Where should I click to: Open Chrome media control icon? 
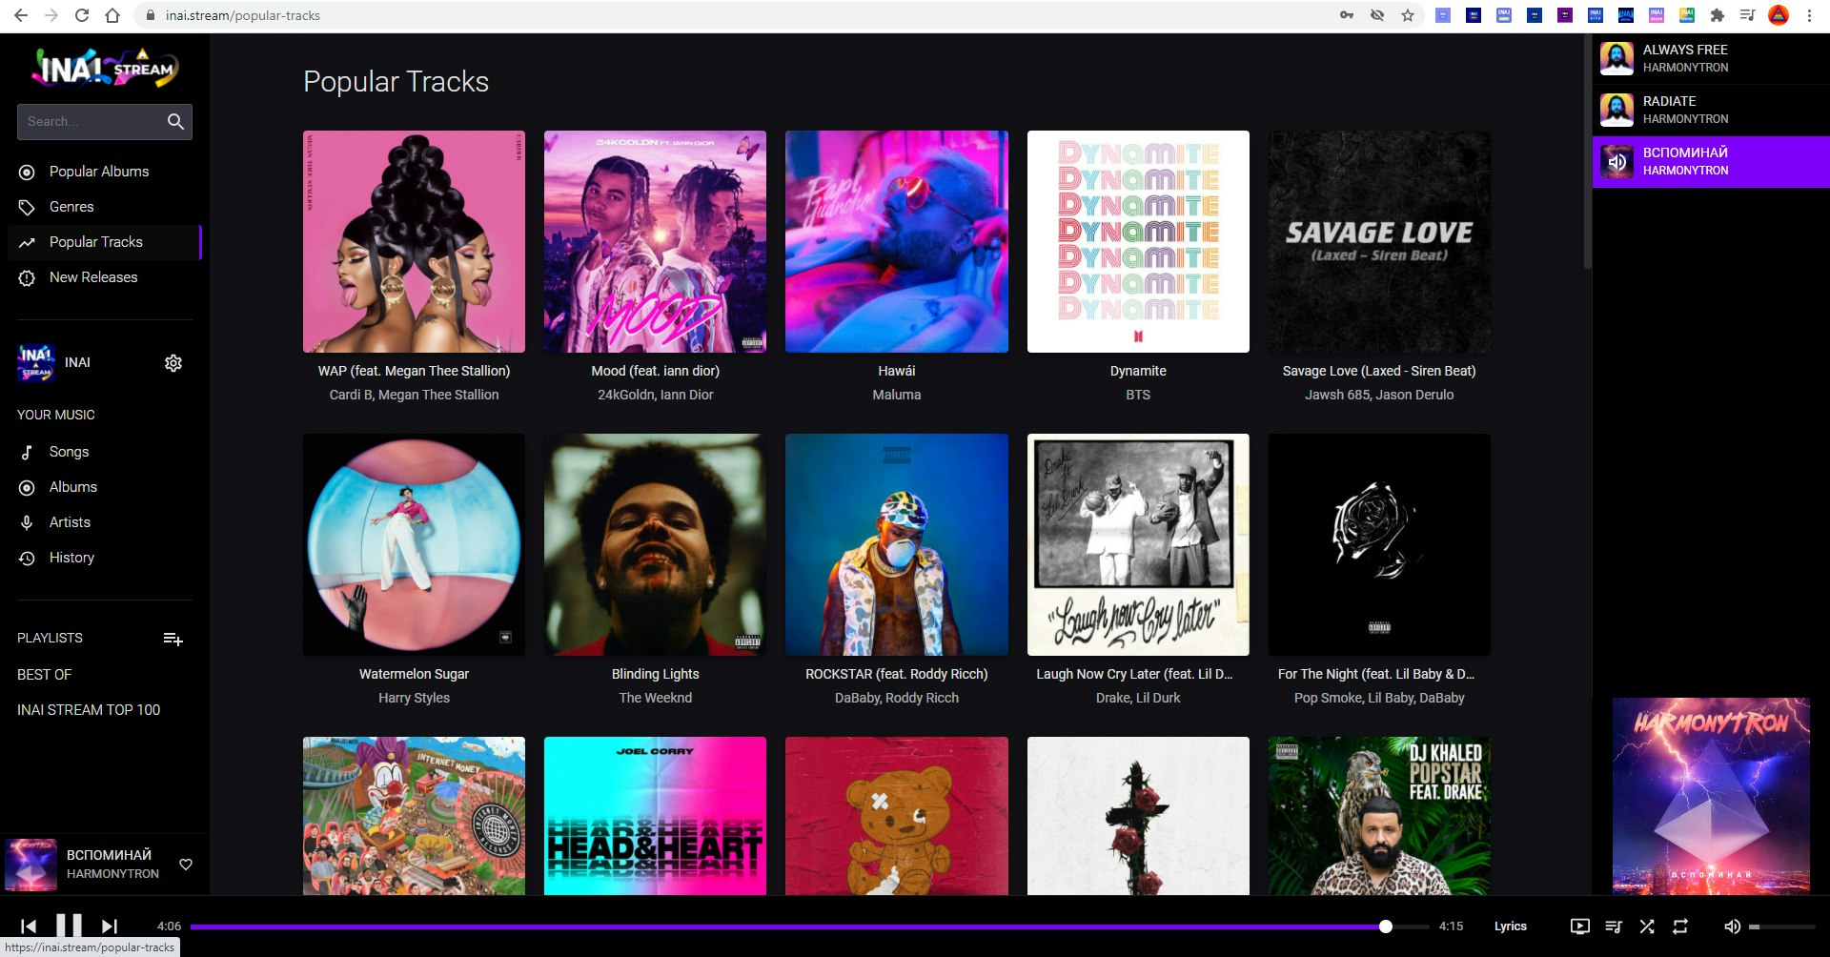(1747, 15)
